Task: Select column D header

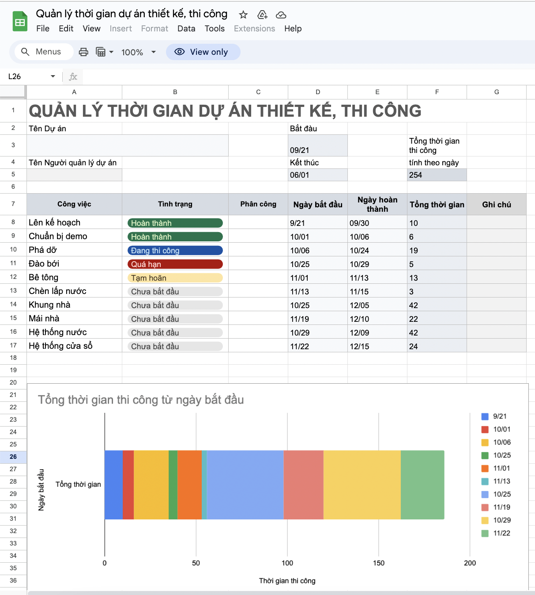Action: (318, 92)
